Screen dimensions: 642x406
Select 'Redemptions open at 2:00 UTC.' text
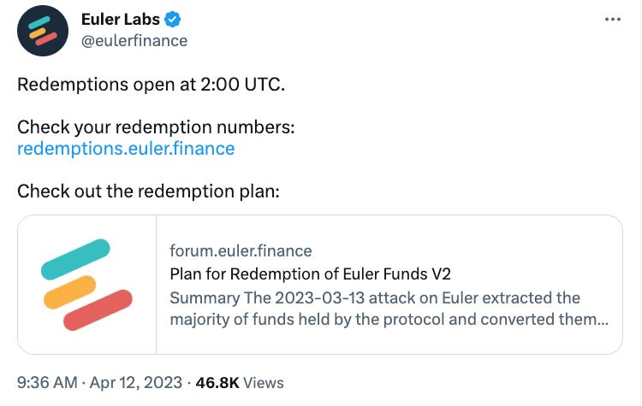151,85
